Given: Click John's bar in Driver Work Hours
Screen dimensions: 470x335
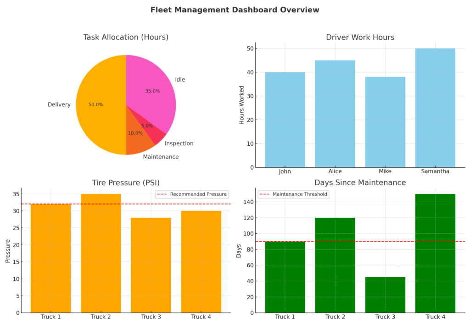Looking at the screenshot, I should coord(285,120).
